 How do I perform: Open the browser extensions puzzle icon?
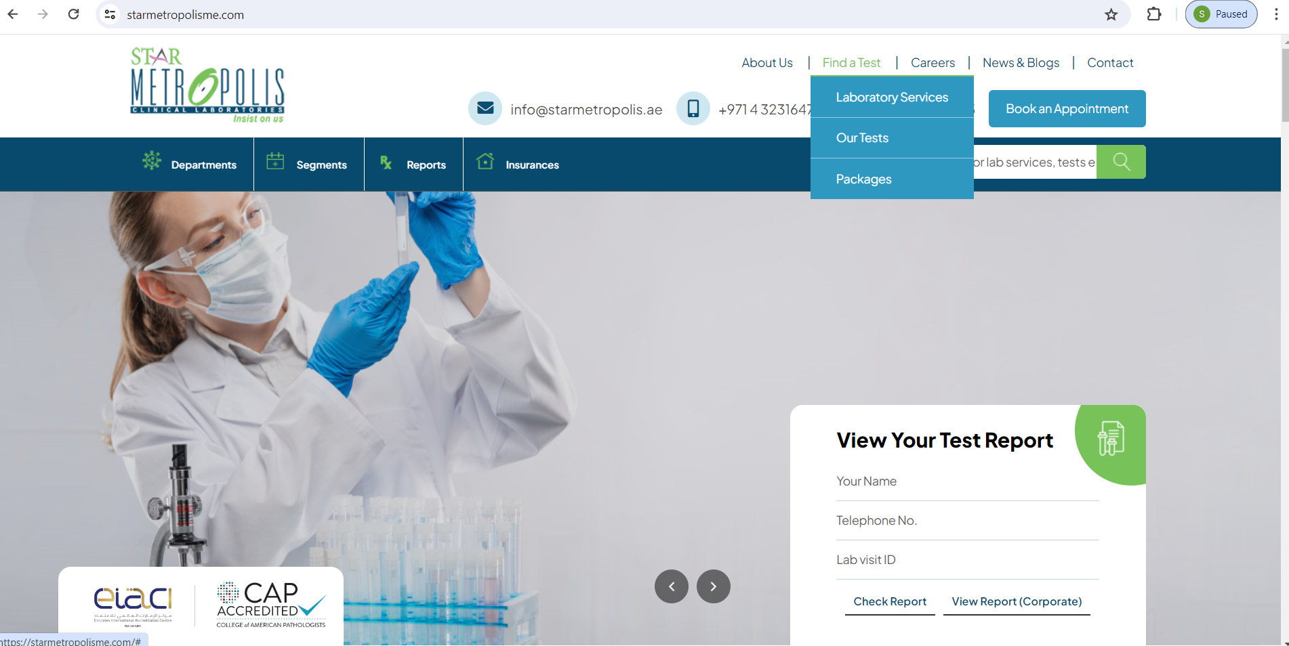[1153, 14]
